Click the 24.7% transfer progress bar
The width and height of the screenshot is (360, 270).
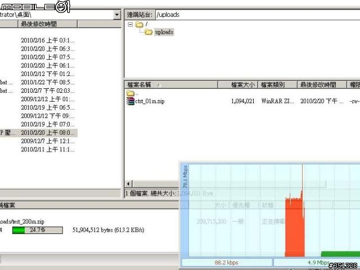pos(38,230)
